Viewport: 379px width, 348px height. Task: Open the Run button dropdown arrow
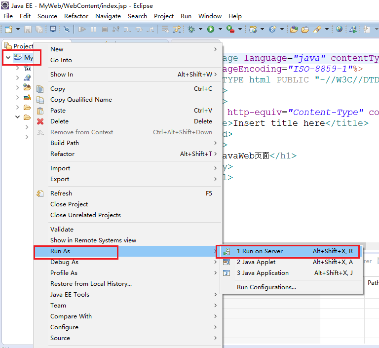pyautogui.click(x=220, y=29)
